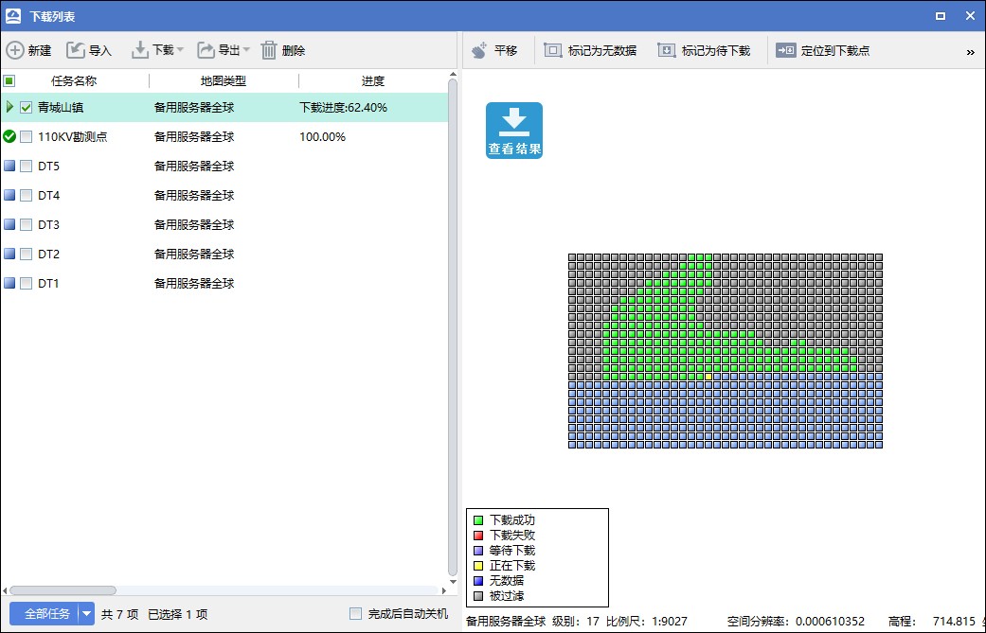Check the DT1 task checkbox

[26, 283]
